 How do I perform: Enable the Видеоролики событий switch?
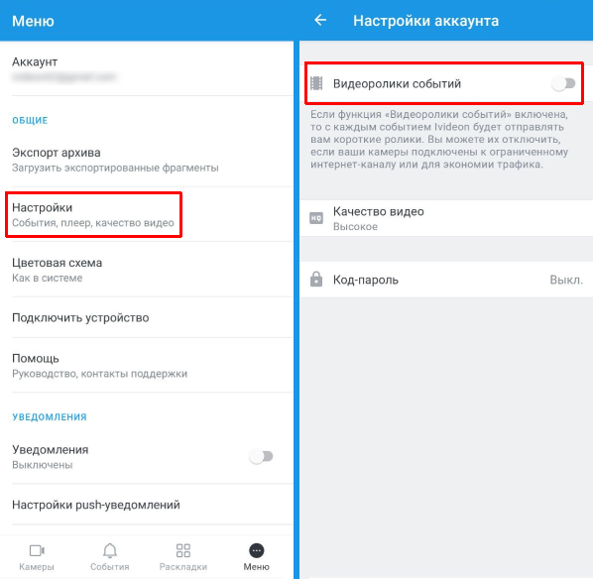pos(563,83)
